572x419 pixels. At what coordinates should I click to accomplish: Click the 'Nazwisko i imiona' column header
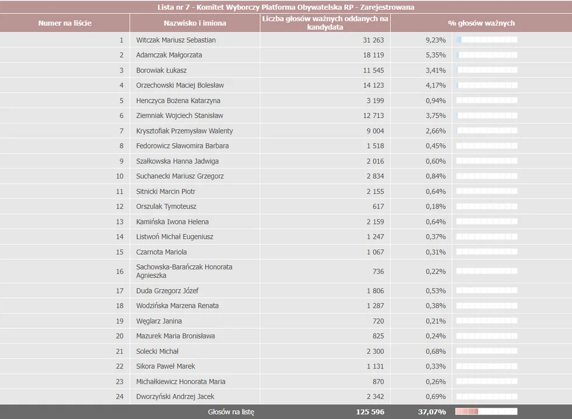tap(195, 23)
